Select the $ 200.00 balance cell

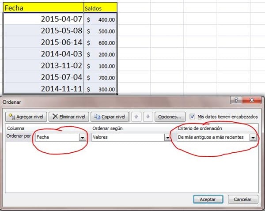(100, 54)
